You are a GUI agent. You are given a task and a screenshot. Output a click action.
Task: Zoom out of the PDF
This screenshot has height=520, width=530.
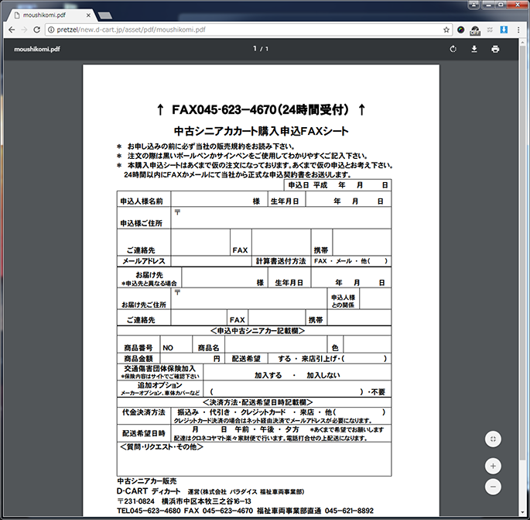[x=493, y=487]
